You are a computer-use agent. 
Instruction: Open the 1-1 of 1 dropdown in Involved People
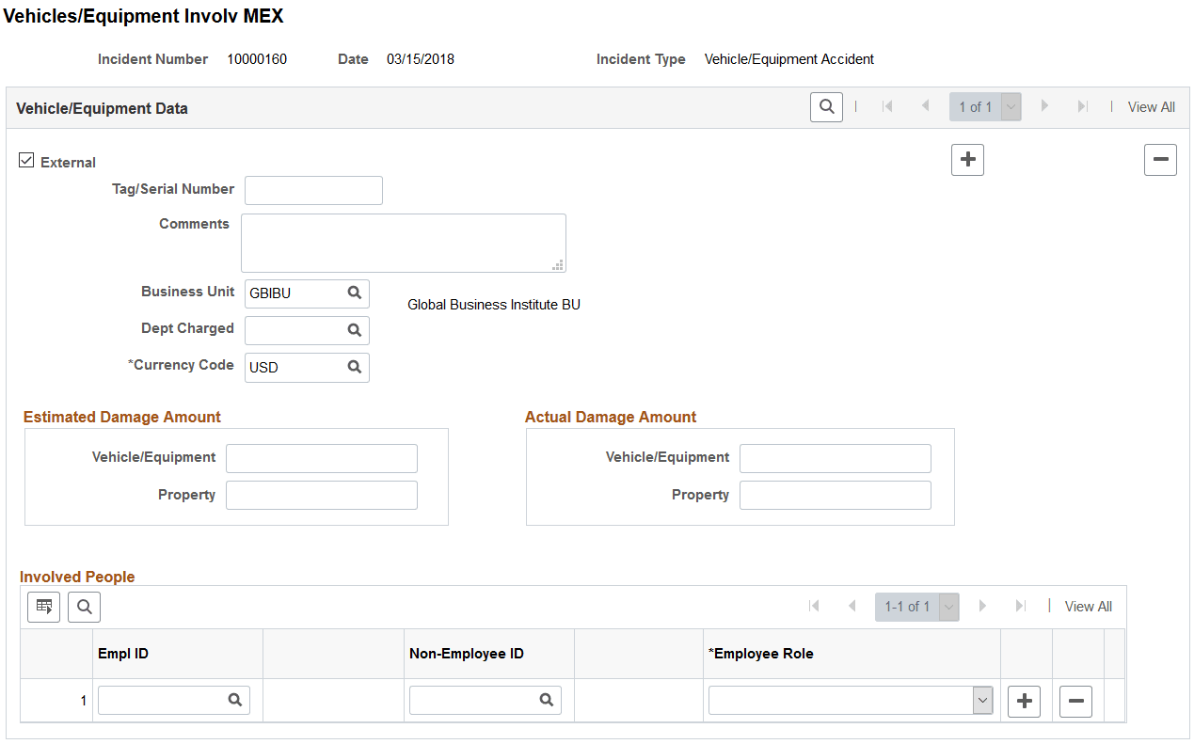pyautogui.click(x=948, y=606)
